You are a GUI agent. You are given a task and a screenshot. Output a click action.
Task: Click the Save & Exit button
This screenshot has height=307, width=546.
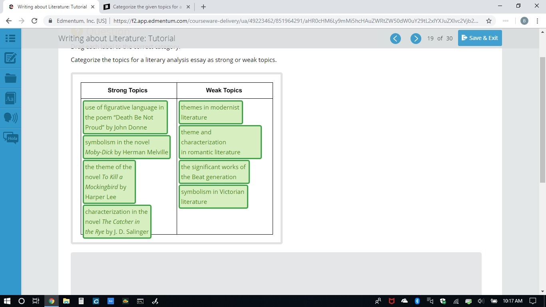[480, 38]
